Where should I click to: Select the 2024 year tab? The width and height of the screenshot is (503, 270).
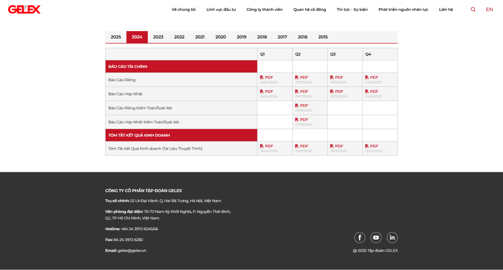click(137, 37)
